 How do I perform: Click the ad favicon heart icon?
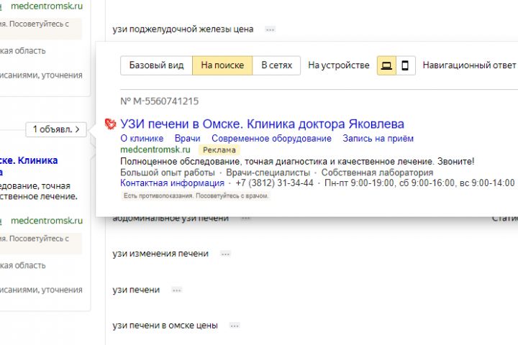pyautogui.click(x=110, y=124)
